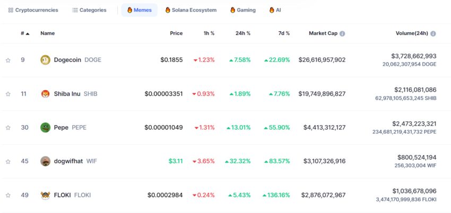Open the Gaming category tab
The height and width of the screenshot is (213, 451).
(x=242, y=10)
